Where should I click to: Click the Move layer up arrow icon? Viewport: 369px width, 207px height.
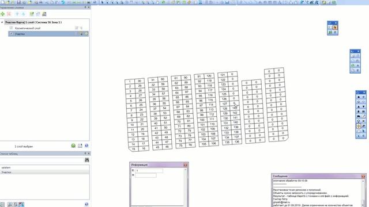17,14
